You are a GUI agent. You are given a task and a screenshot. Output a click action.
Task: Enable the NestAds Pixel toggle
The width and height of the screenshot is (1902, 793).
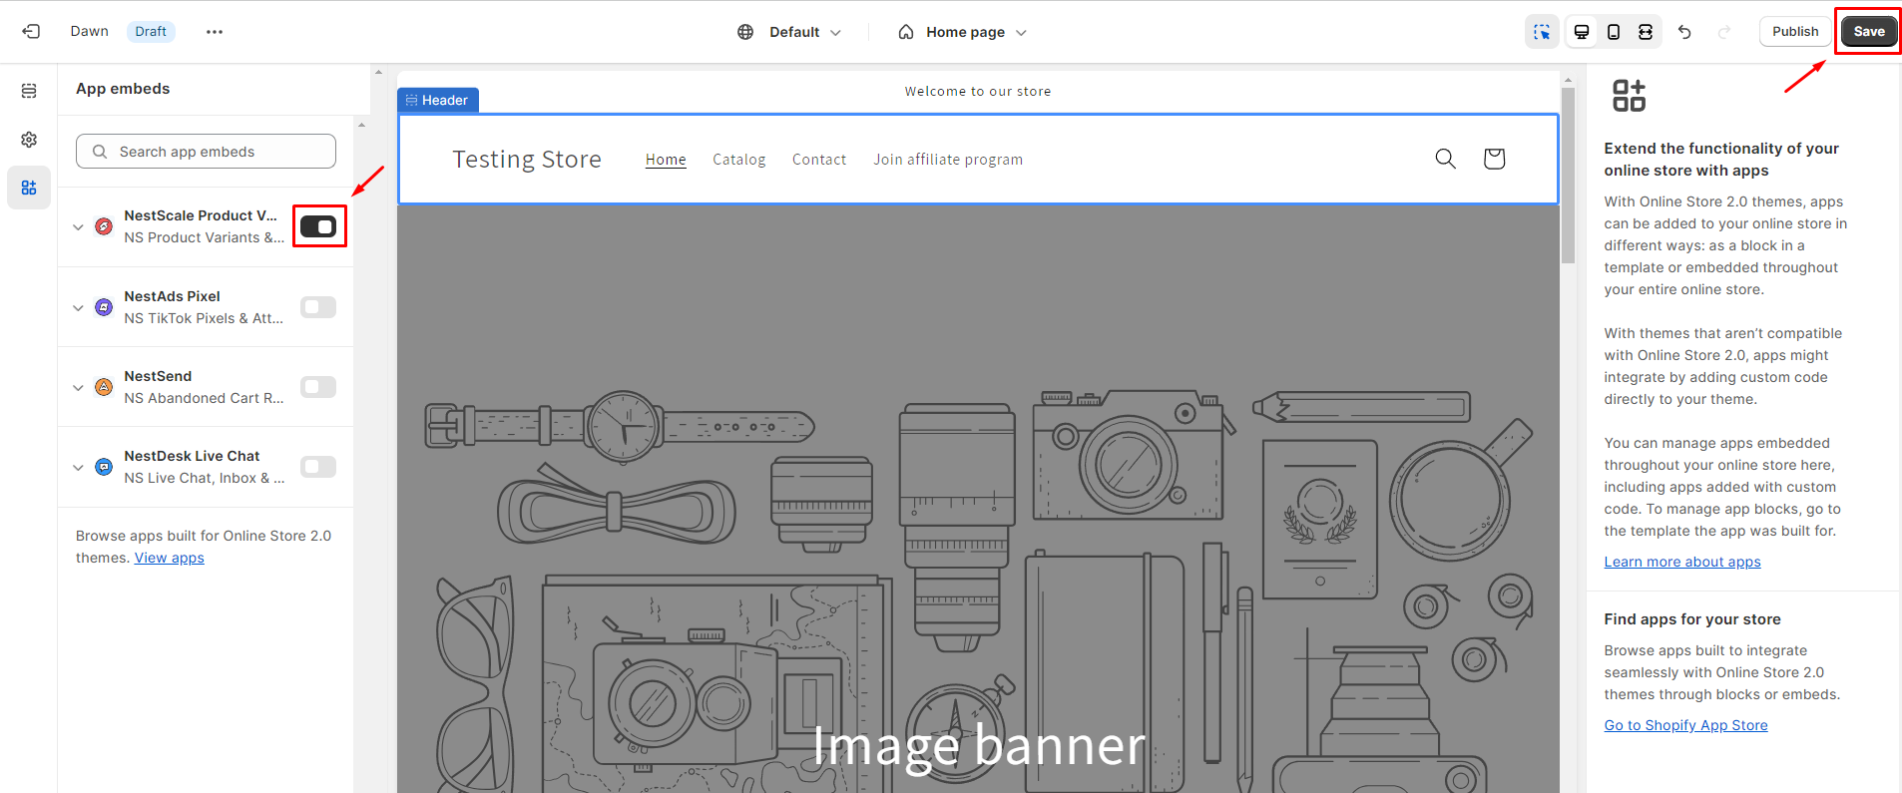click(318, 307)
